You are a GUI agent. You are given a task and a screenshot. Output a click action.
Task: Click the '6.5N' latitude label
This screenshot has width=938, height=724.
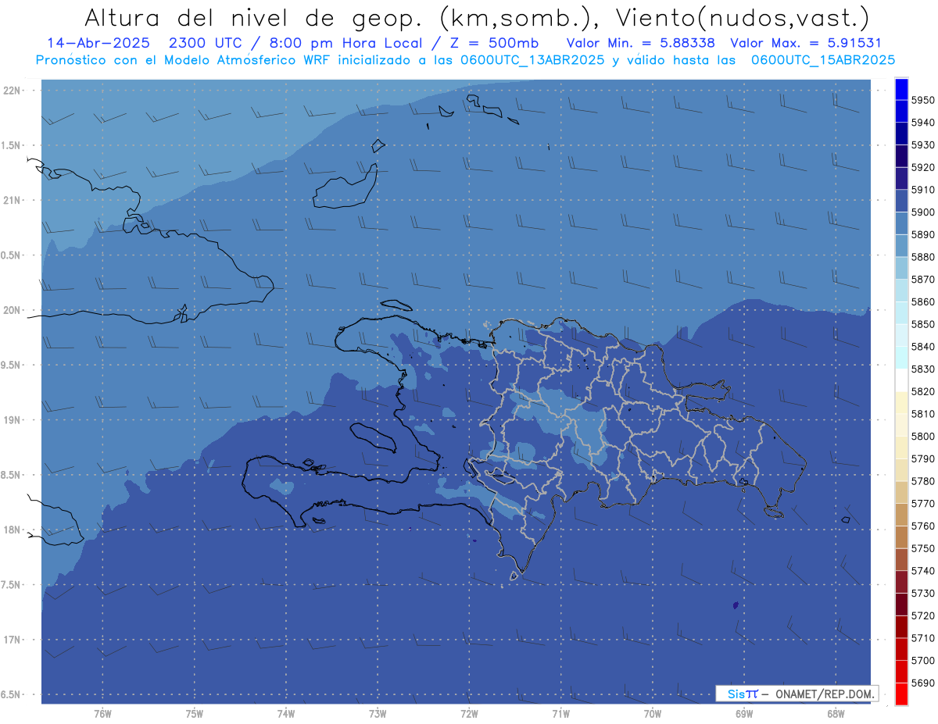coord(12,694)
